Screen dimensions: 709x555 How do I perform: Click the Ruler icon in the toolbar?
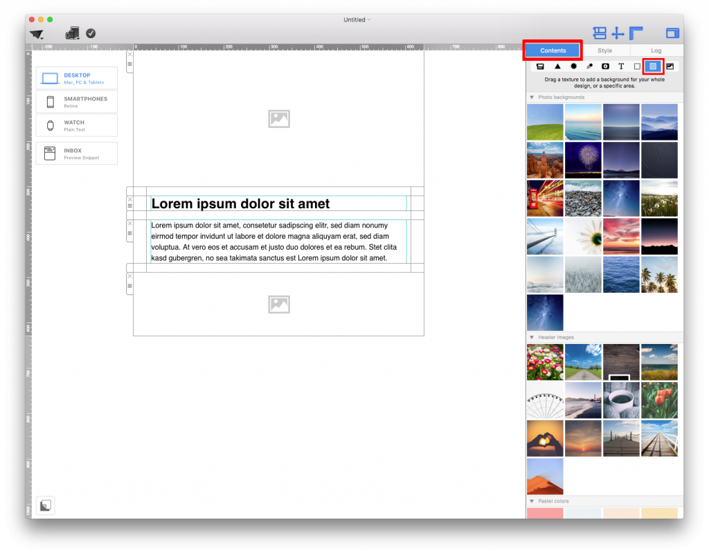click(635, 33)
